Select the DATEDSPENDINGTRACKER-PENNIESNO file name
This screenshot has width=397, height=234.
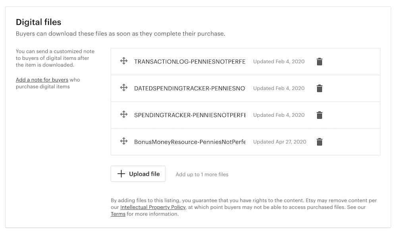190,88
